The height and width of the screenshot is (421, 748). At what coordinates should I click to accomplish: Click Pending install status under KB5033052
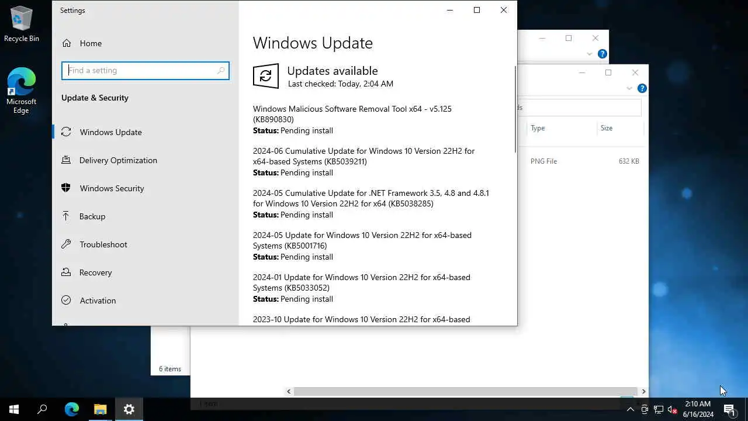coord(307,299)
